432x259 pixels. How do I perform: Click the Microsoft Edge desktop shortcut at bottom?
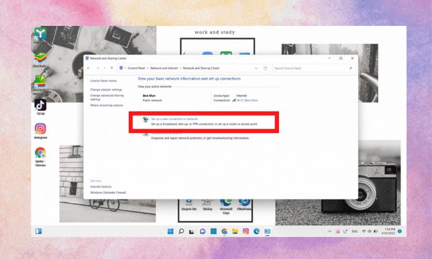click(x=226, y=207)
